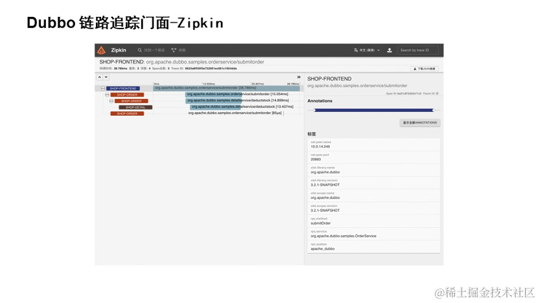
Task: Select the SHOP-DETAIL service label
Action: [135, 107]
